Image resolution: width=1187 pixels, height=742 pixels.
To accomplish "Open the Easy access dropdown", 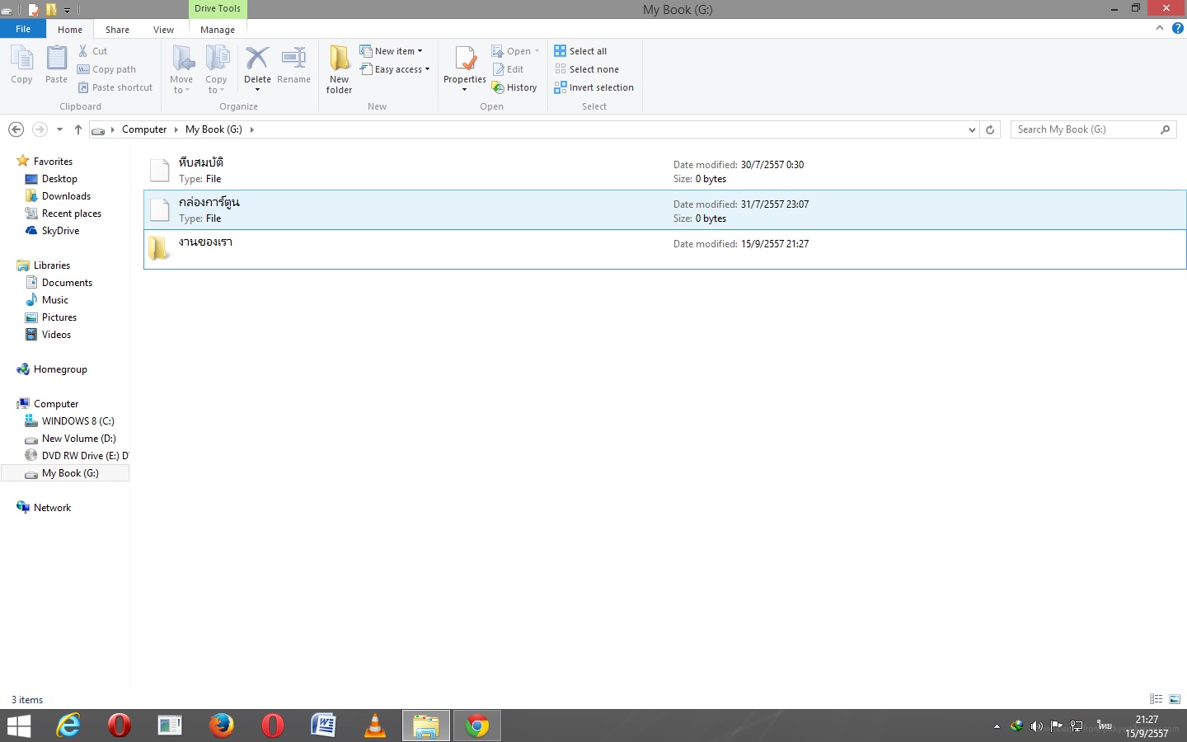I will [x=395, y=69].
